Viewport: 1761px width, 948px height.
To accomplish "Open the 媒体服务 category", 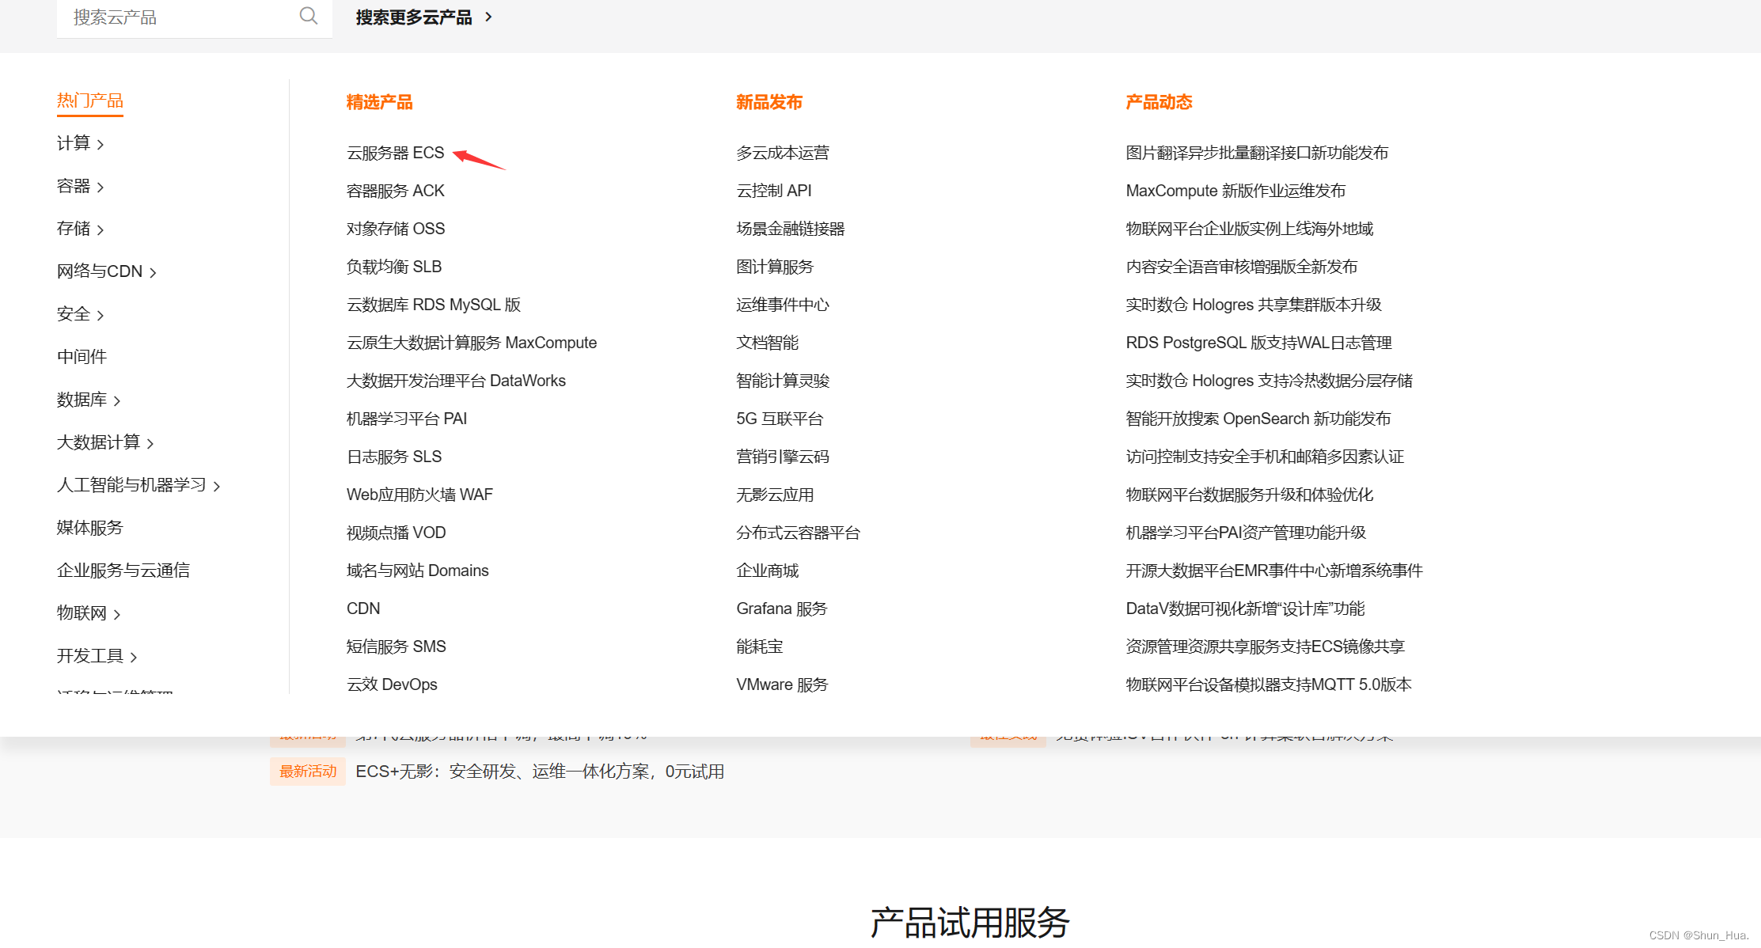I will click(x=90, y=528).
